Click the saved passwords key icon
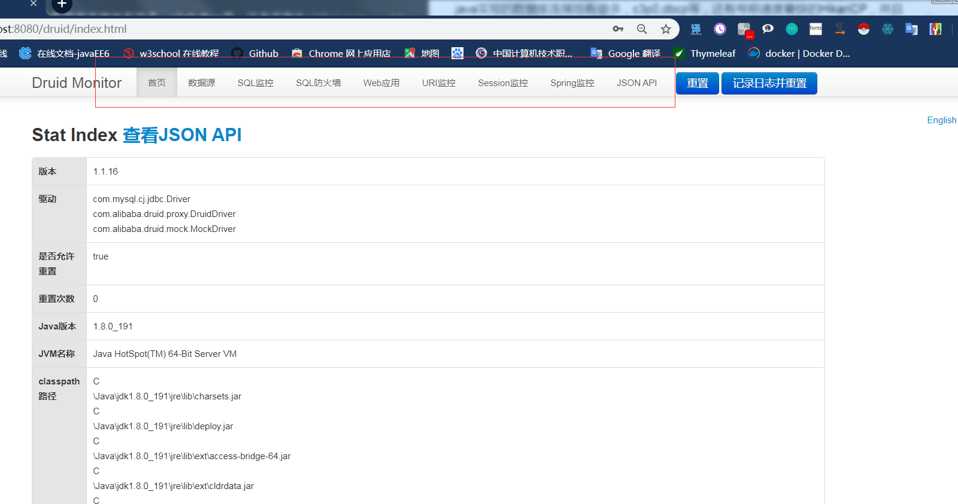Viewport: 958px width, 504px height. click(618, 29)
